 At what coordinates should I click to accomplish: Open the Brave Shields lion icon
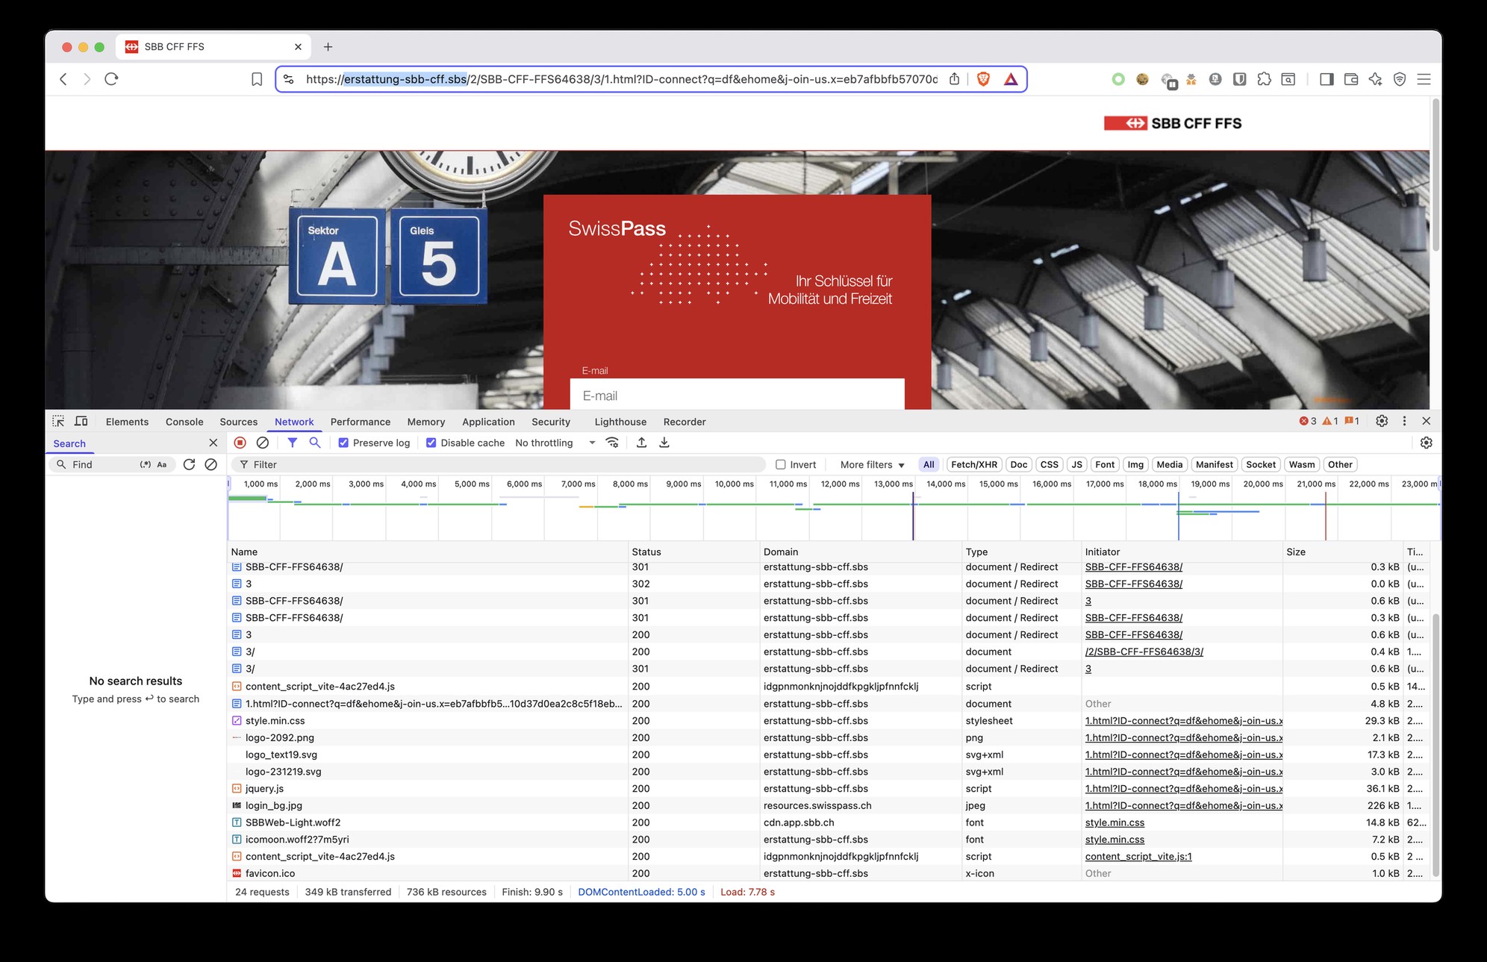click(983, 79)
